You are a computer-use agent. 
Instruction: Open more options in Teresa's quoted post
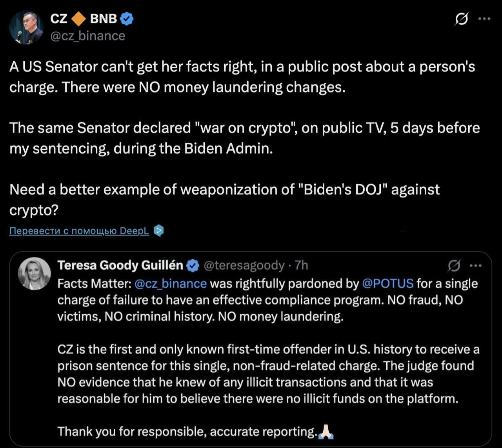475,266
